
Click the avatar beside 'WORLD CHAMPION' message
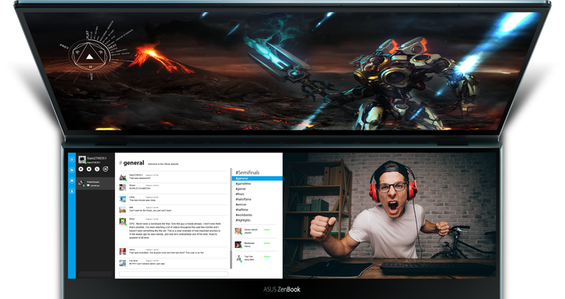pos(123,187)
